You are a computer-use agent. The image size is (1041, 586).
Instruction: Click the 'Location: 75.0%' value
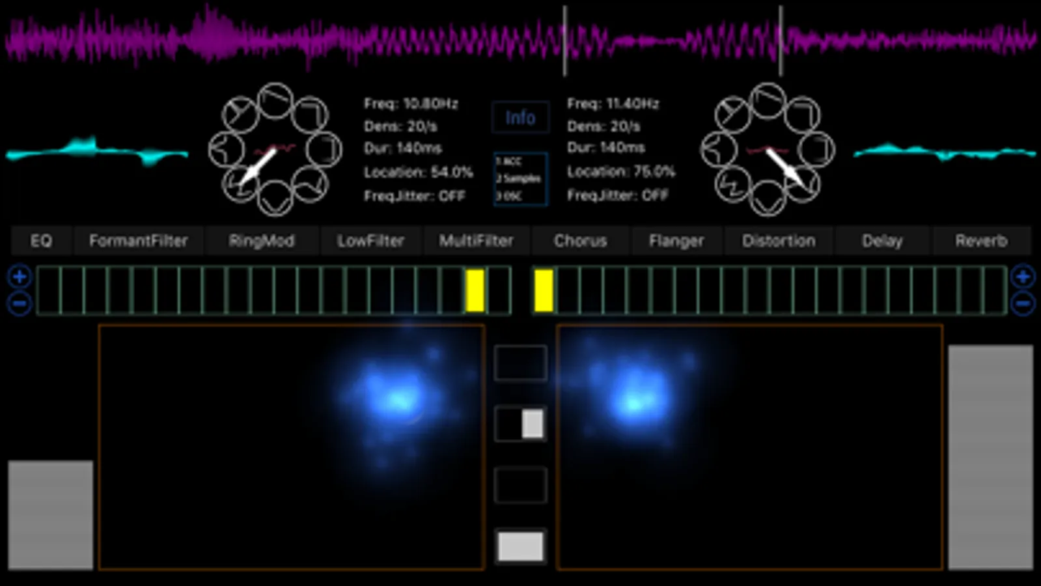[x=621, y=172]
